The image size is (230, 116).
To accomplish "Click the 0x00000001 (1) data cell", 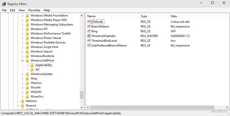I will tap(180, 36).
